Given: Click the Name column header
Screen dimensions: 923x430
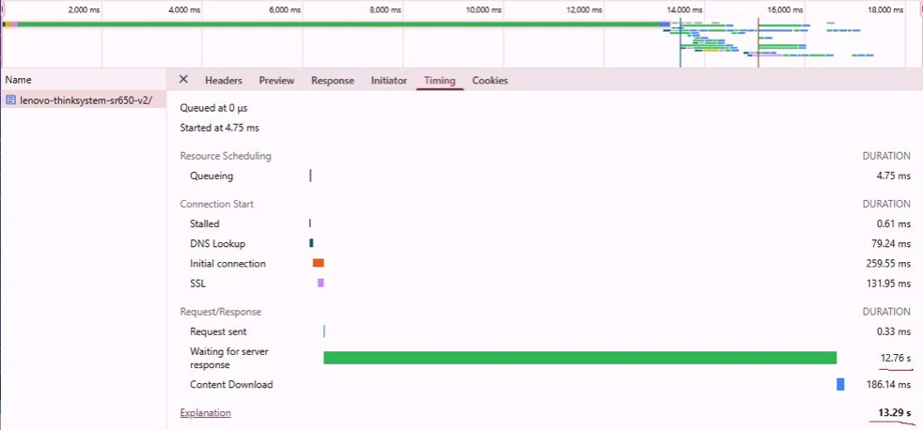Looking at the screenshot, I should click(x=19, y=81).
